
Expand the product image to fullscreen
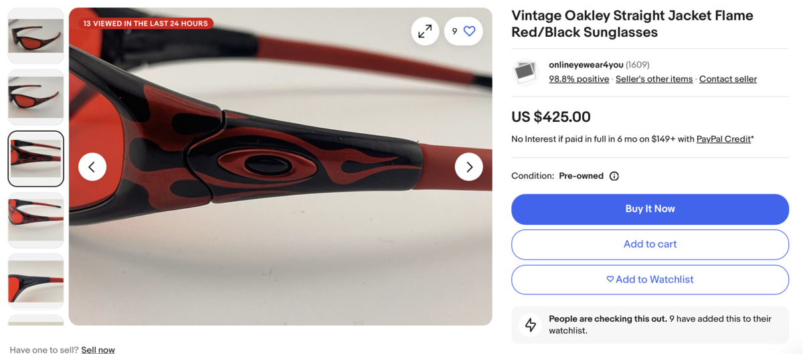point(425,31)
